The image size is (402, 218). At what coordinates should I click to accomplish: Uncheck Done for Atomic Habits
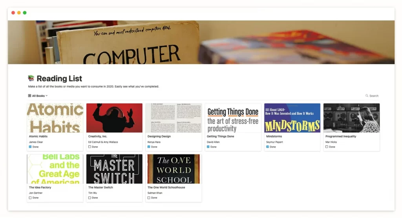tap(30, 147)
